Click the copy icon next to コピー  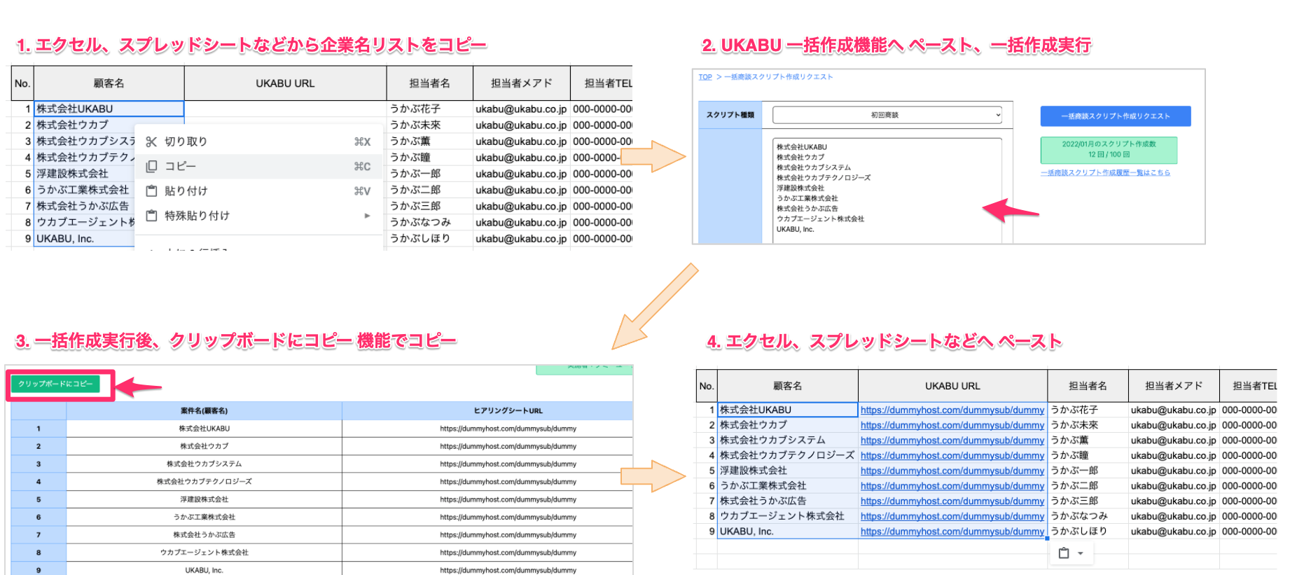pos(151,167)
